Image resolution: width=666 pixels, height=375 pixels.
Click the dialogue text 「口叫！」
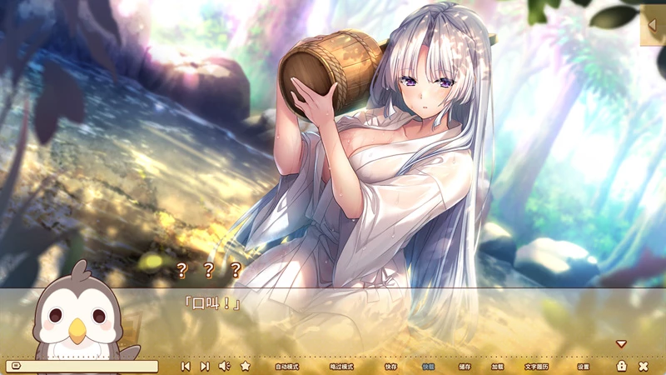click(x=212, y=303)
